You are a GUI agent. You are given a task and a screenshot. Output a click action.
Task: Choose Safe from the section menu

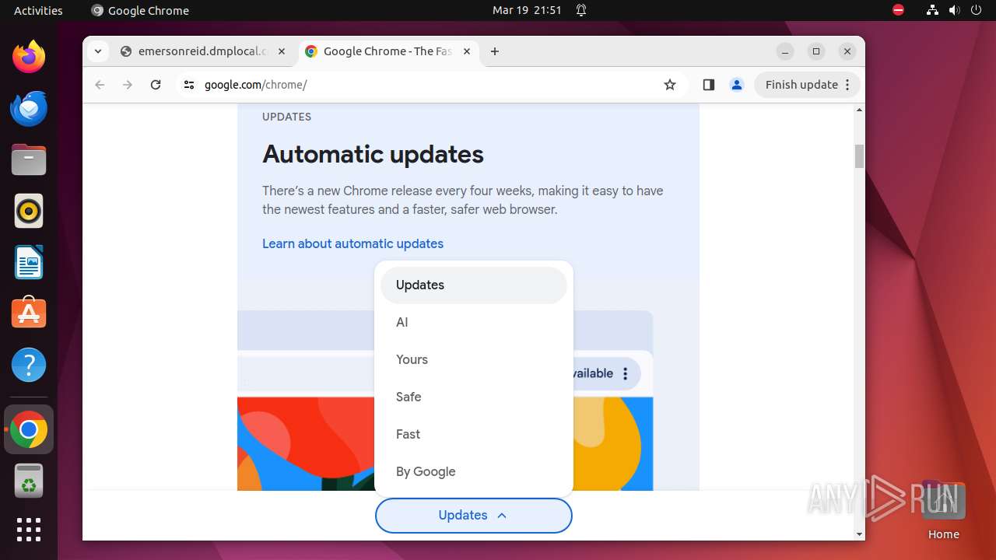pyautogui.click(x=474, y=397)
